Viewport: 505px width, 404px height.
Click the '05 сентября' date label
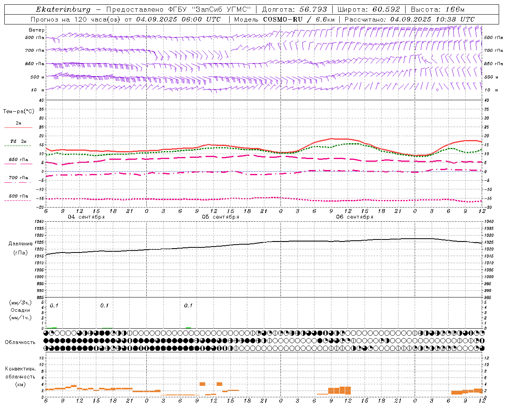point(221,217)
